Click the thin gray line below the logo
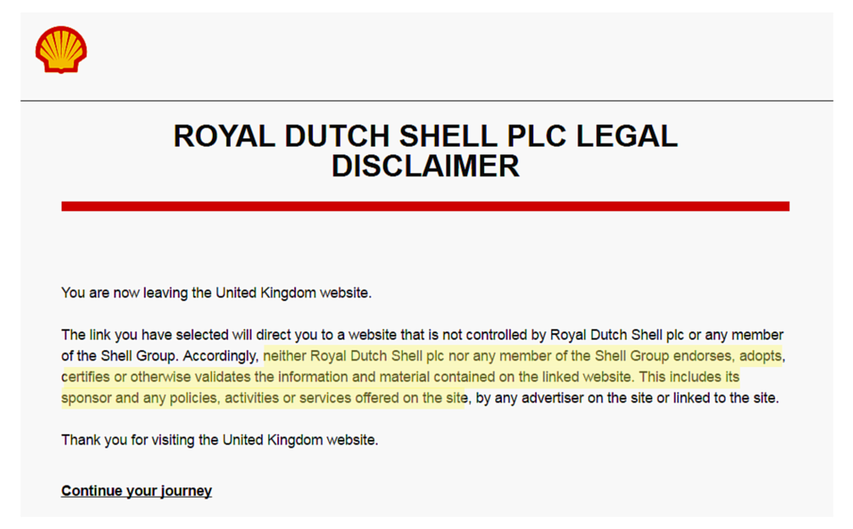This screenshot has height=529, width=853. point(426,101)
